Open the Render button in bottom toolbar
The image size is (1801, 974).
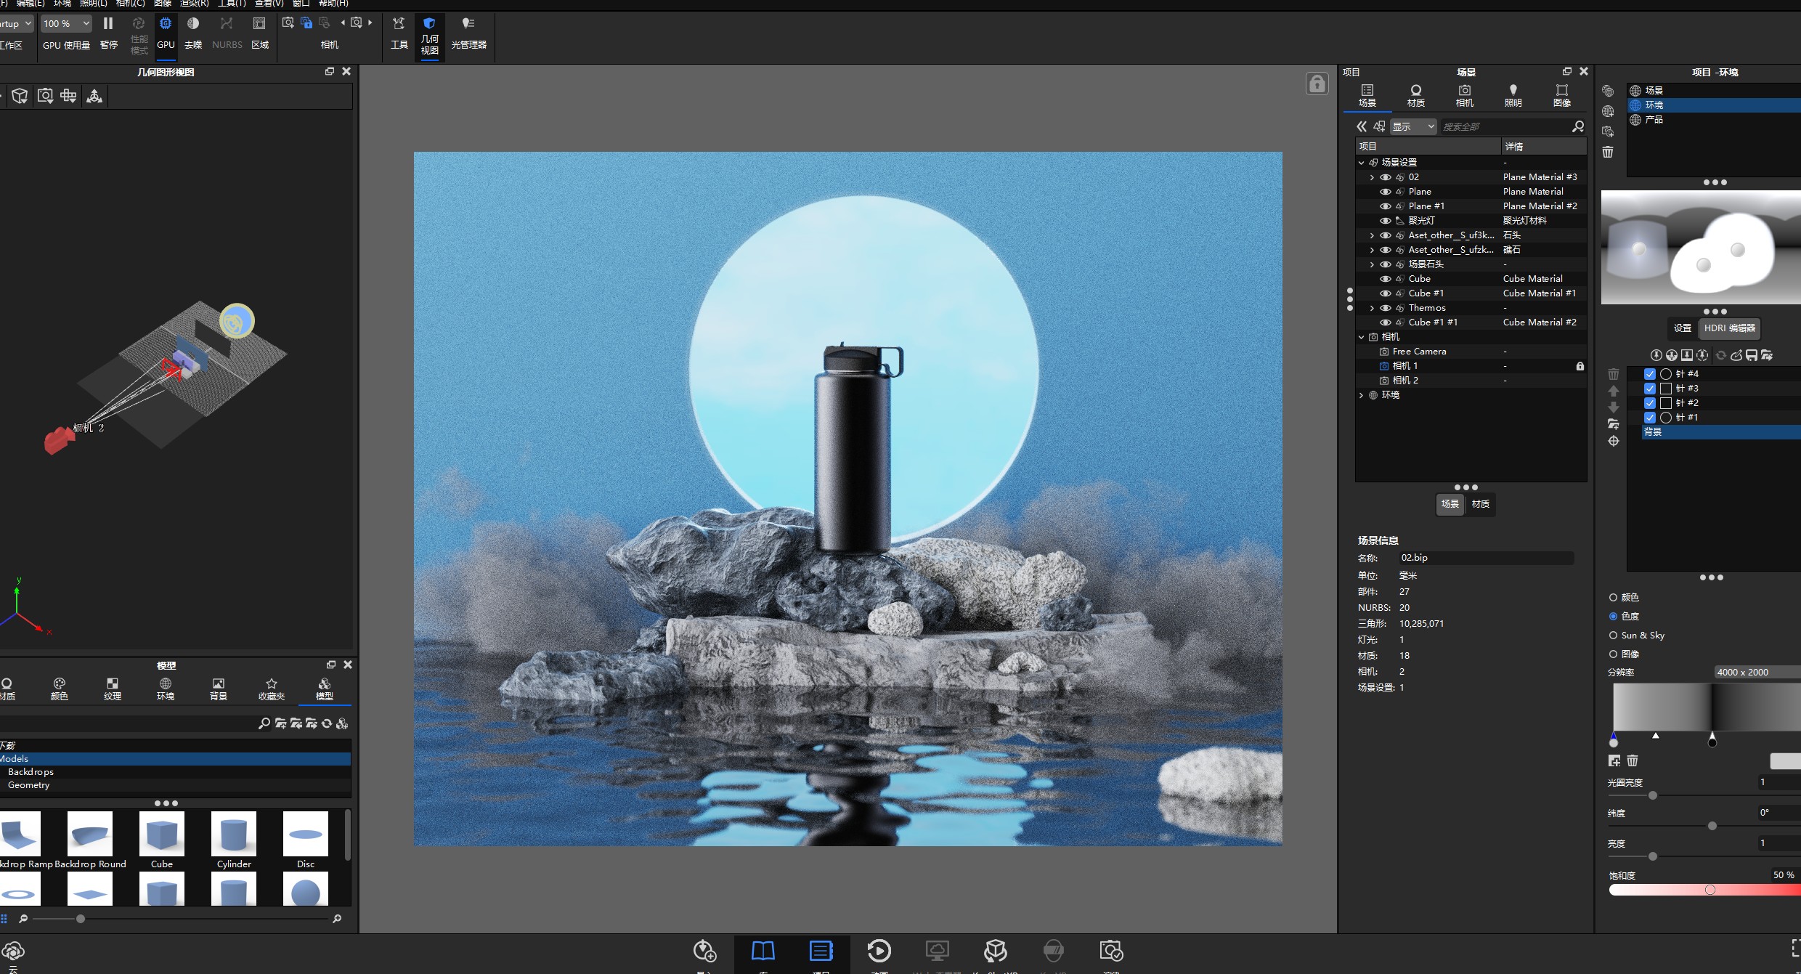point(1111,951)
